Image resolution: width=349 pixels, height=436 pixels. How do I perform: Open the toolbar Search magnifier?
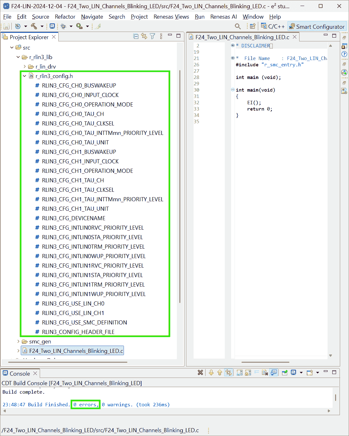click(238, 27)
